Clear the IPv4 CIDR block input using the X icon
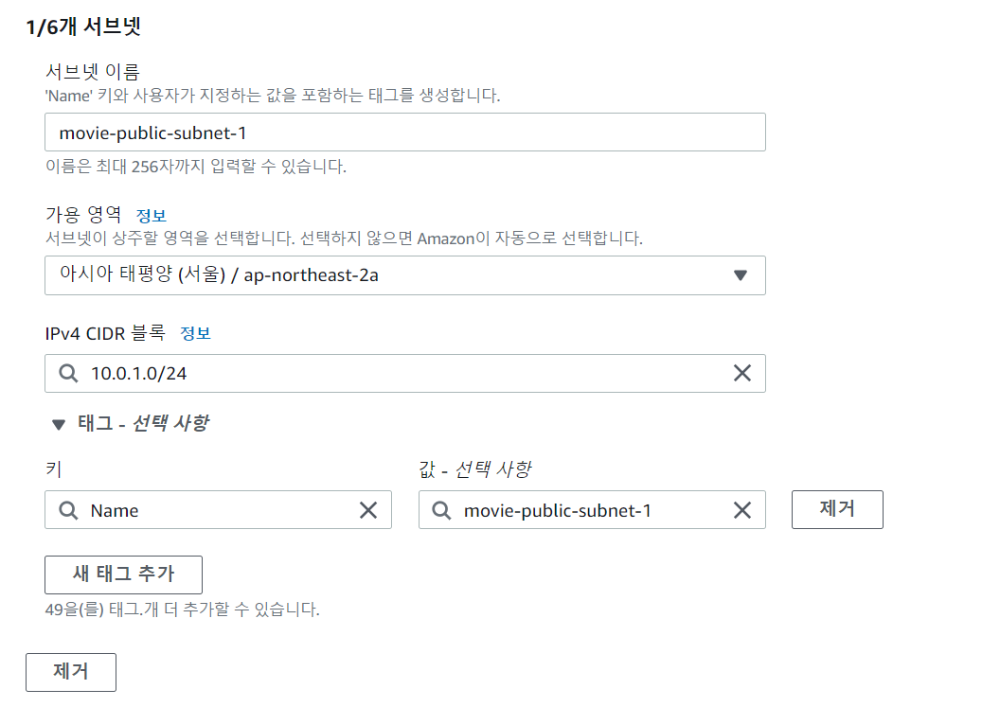 742,373
